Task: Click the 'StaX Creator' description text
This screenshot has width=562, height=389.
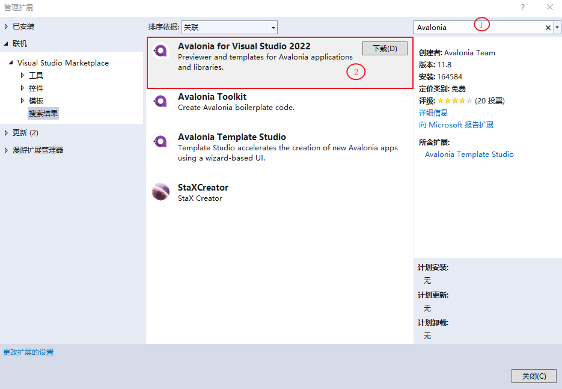Action: tap(200, 198)
